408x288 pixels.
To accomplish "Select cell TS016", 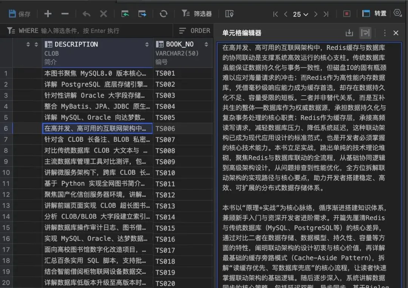I will (x=183, y=238).
